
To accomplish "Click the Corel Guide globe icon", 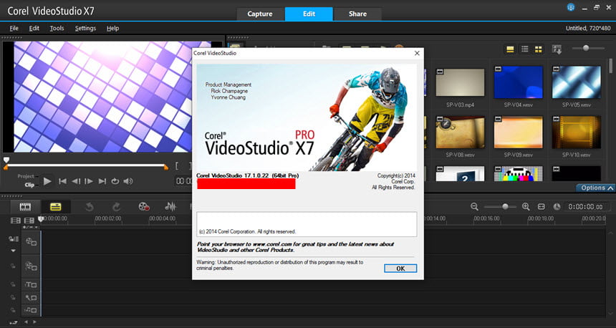I will [x=571, y=7].
